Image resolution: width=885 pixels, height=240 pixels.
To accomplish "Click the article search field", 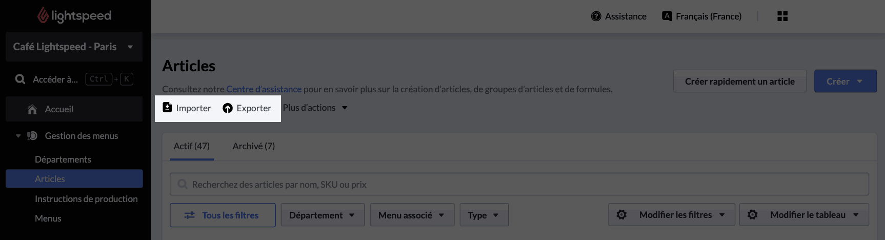I will 519,185.
